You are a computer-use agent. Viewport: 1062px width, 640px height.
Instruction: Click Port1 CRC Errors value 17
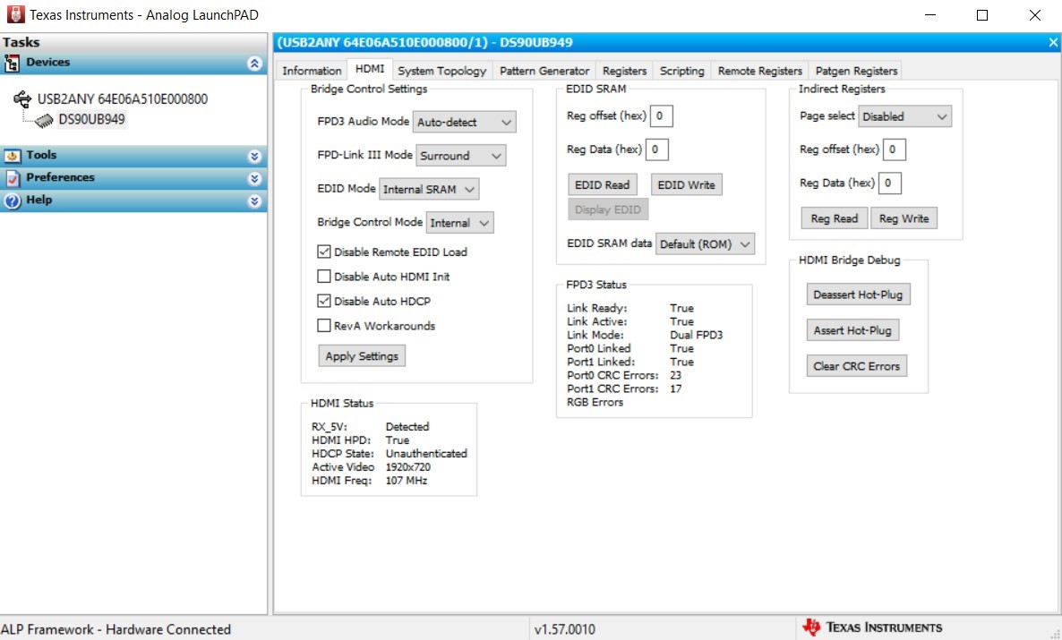tap(675, 388)
